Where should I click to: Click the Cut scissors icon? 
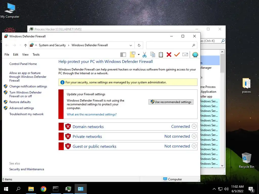pos(144,55)
